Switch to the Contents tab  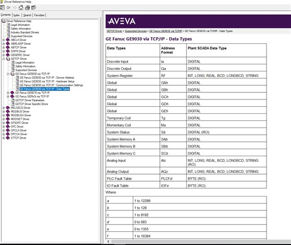tap(6, 15)
